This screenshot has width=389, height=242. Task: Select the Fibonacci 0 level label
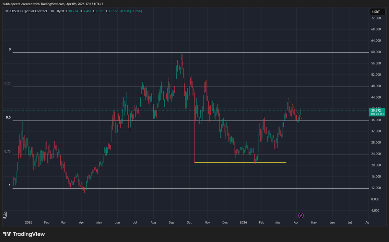10,50
